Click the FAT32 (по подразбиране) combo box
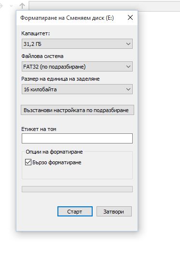The height and width of the screenshot is (272, 180). [x=77, y=67]
